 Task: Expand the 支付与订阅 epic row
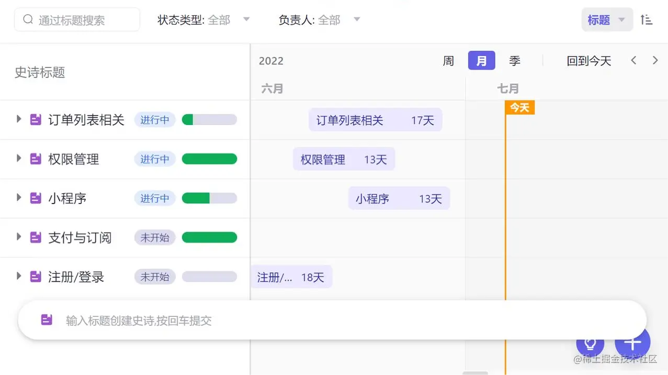click(19, 237)
